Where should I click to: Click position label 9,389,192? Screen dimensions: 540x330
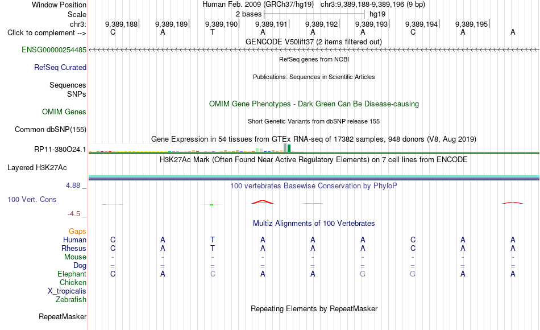tap(321, 24)
